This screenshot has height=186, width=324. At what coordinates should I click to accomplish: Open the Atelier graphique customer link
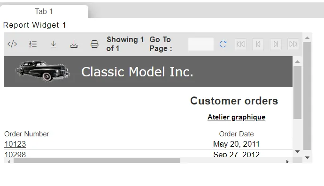point(236,117)
